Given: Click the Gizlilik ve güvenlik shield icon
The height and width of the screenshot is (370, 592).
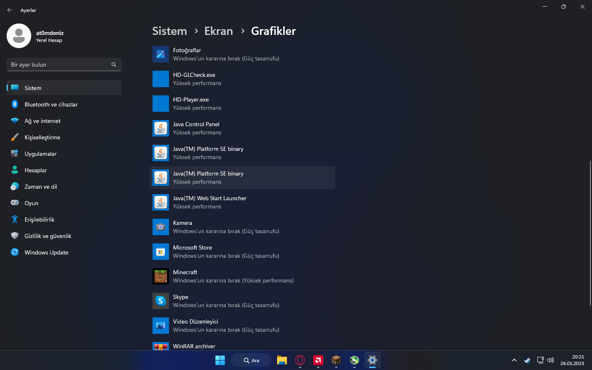Looking at the screenshot, I should pos(15,236).
